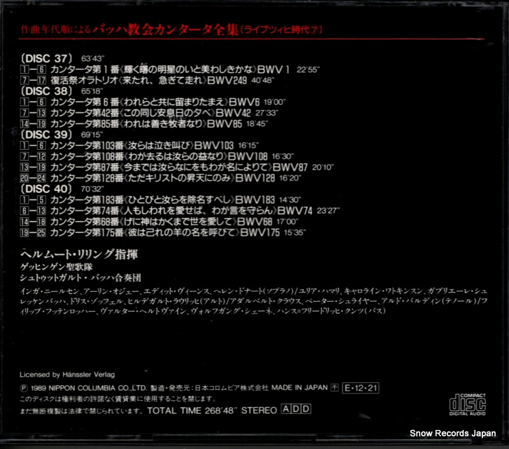Select the DISC 37 heading

coord(46,58)
